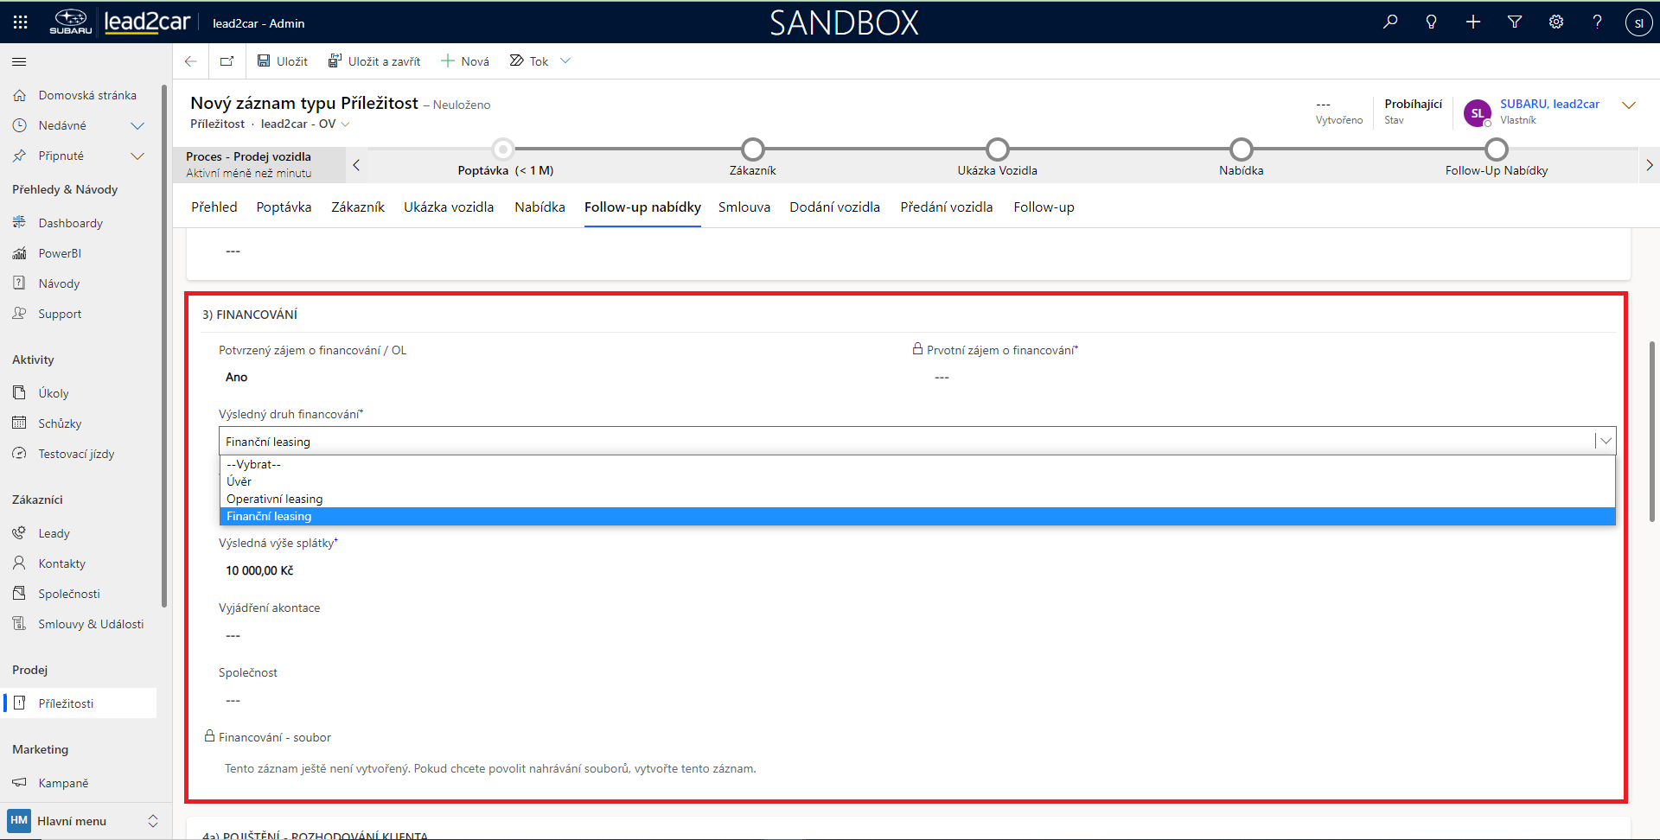
Task: Click the search magnifier icon
Action: pyautogui.click(x=1390, y=22)
